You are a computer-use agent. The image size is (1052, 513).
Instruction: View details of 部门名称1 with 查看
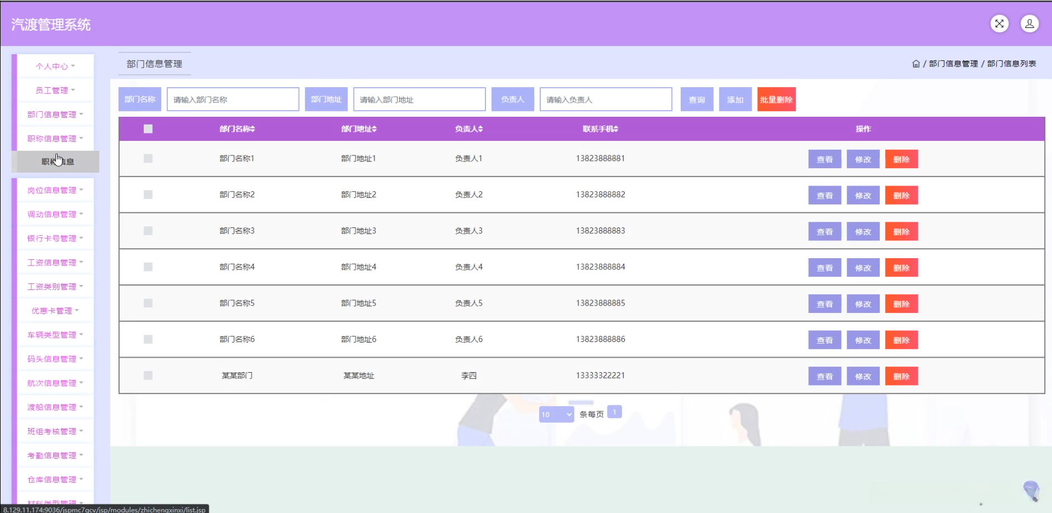tap(825, 159)
